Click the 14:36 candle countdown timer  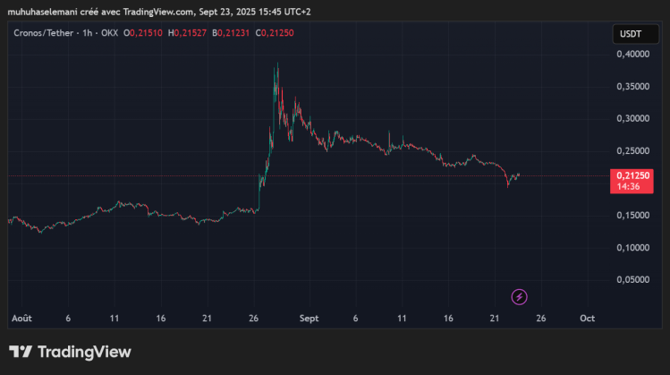[629, 186]
